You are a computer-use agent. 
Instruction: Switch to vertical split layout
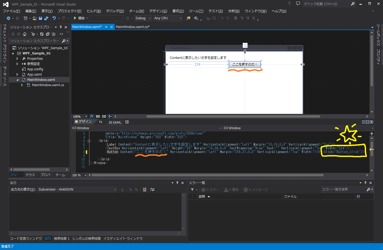tap(363, 122)
